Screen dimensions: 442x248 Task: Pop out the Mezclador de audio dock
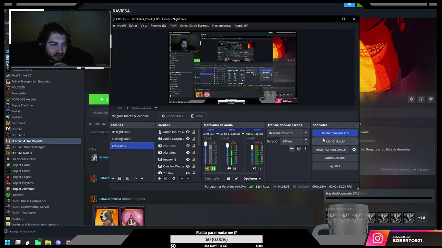(262, 125)
